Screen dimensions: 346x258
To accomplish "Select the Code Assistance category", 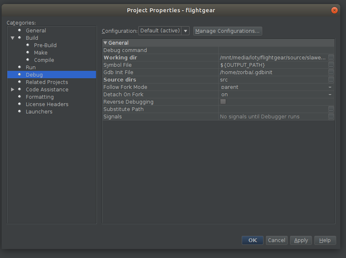I will 47,90.
